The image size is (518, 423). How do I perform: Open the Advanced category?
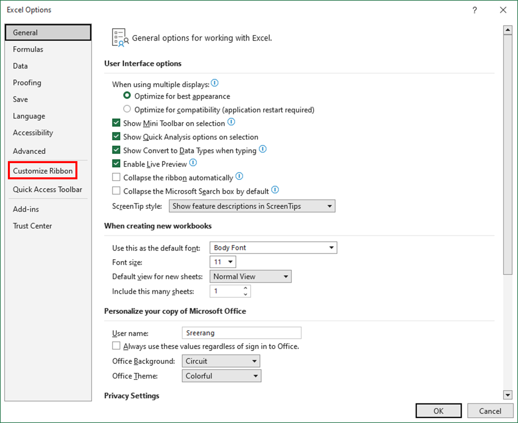(x=48, y=151)
